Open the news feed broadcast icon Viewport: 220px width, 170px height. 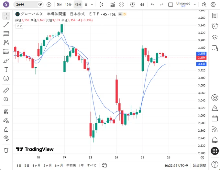pos(215,129)
